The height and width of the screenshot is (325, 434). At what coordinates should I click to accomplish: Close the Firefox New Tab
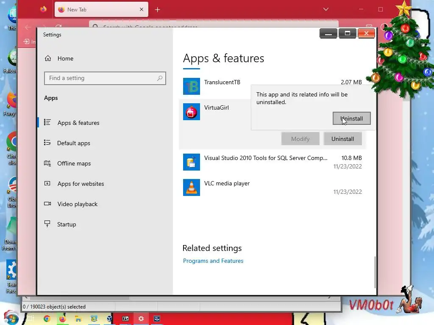click(142, 9)
